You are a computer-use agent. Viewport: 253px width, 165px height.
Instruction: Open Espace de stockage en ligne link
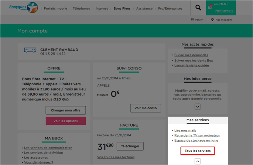[196, 141]
